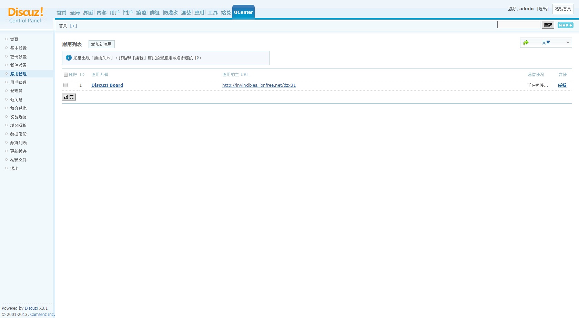Select 應用管理 in the left sidebar

tap(18, 74)
